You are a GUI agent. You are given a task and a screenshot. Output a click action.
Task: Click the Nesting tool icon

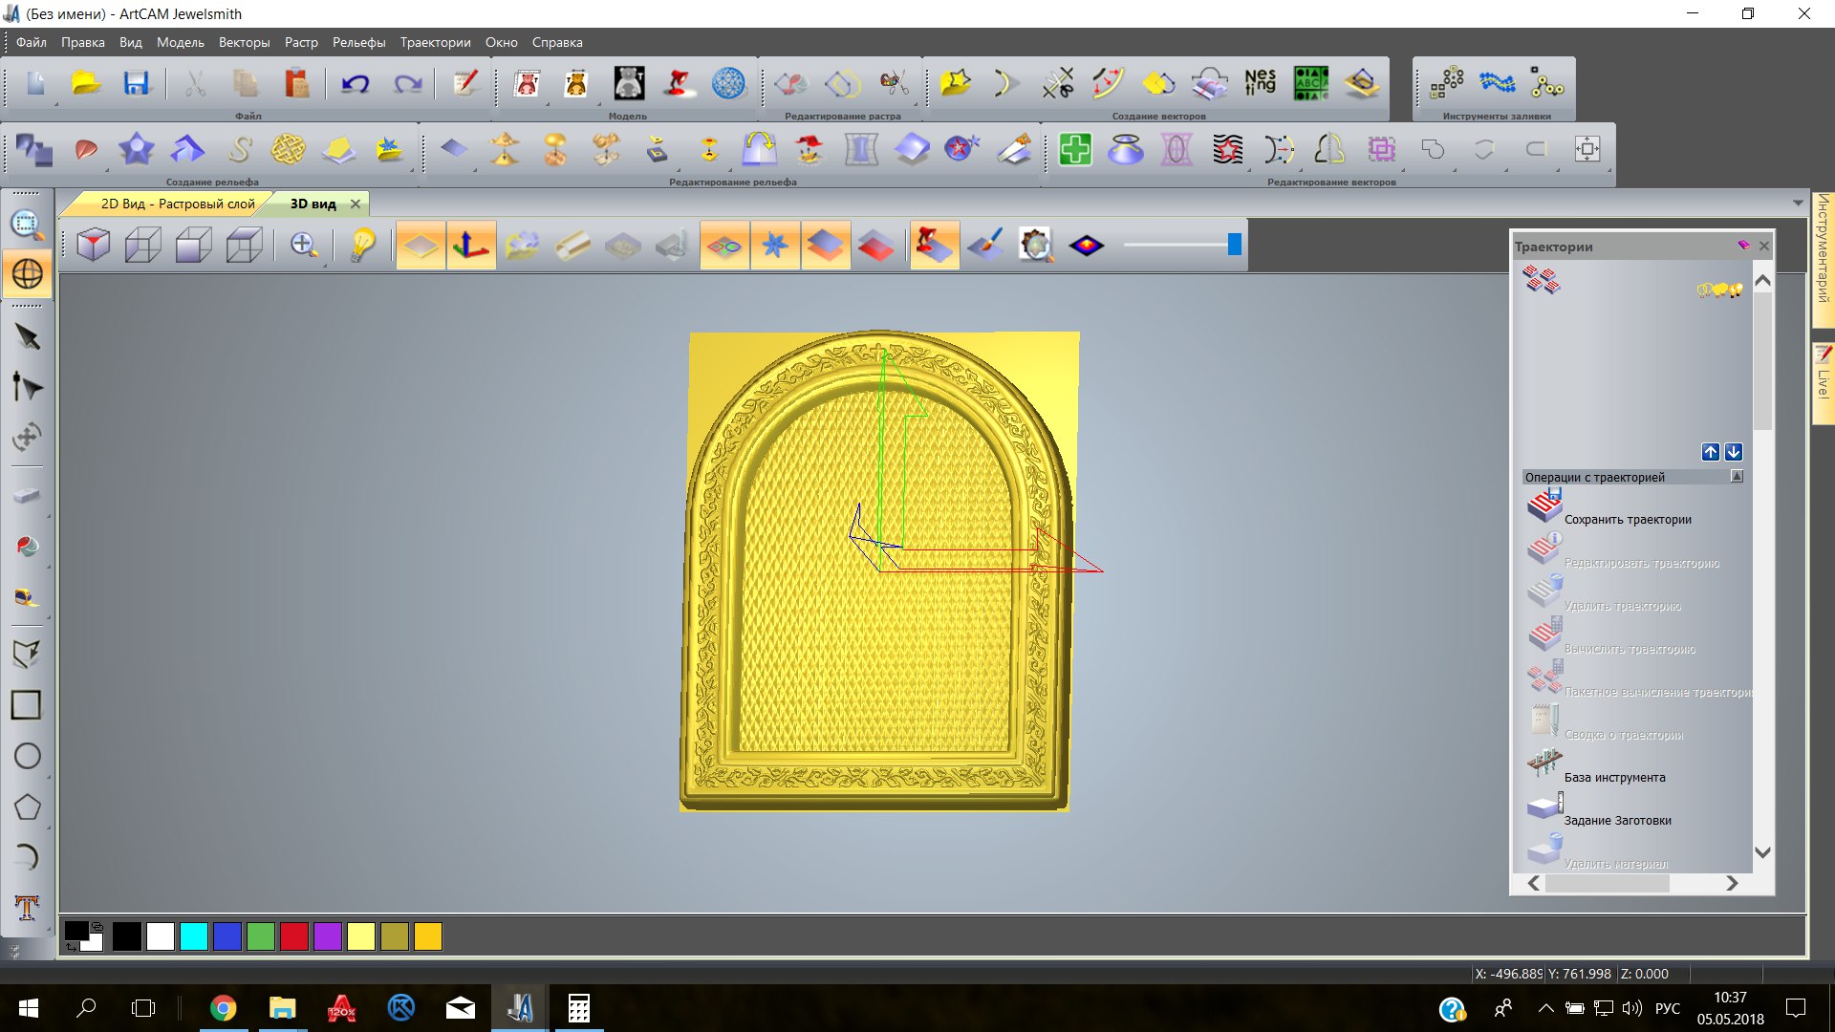[x=1260, y=83]
